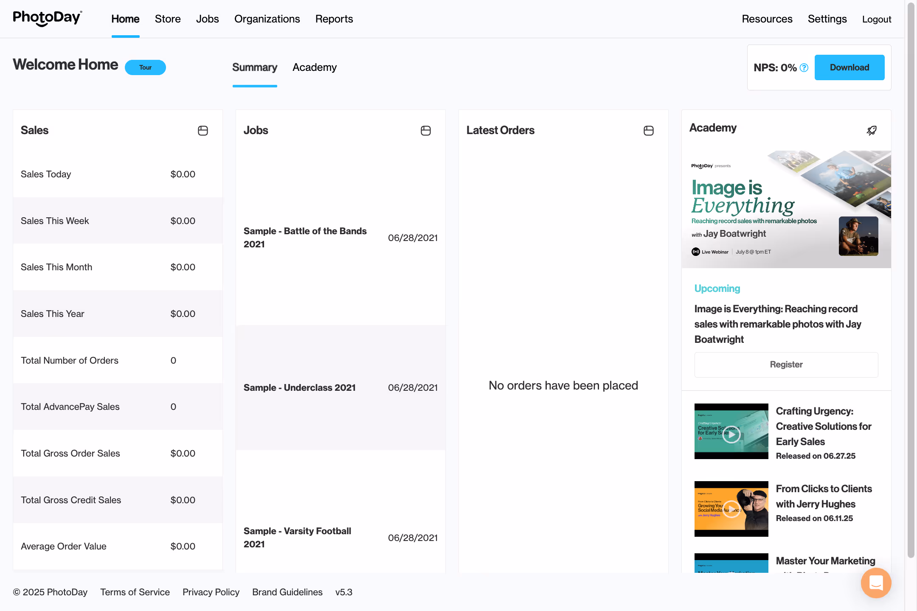Open the Sales panel calendar icon
The image size is (917, 611).
point(203,131)
